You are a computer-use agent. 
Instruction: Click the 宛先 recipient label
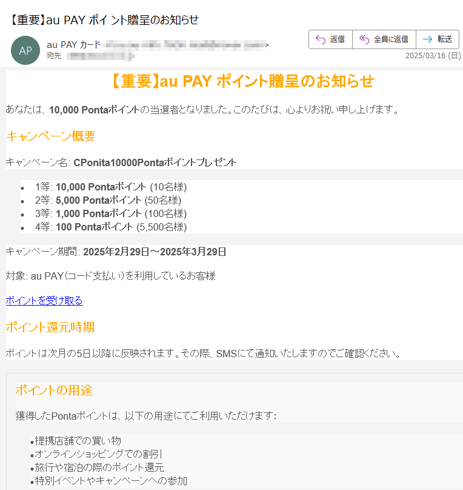pyautogui.click(x=54, y=56)
